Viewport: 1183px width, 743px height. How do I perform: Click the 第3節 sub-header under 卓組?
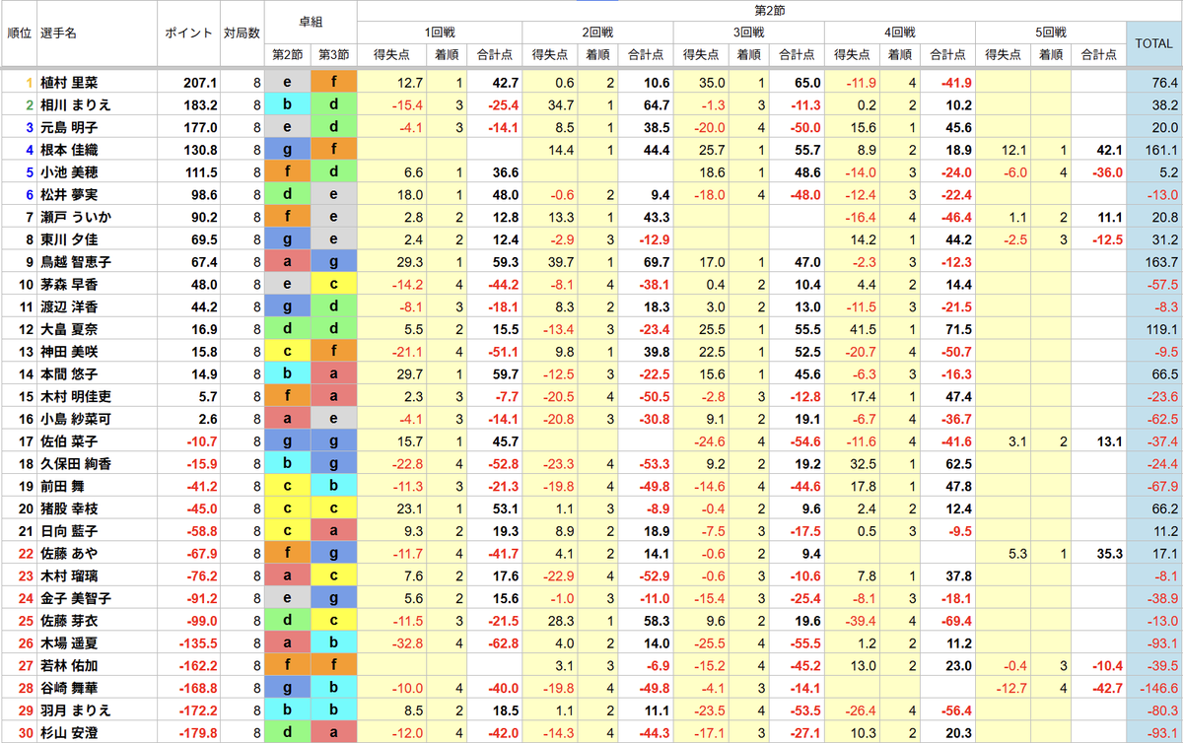point(334,55)
